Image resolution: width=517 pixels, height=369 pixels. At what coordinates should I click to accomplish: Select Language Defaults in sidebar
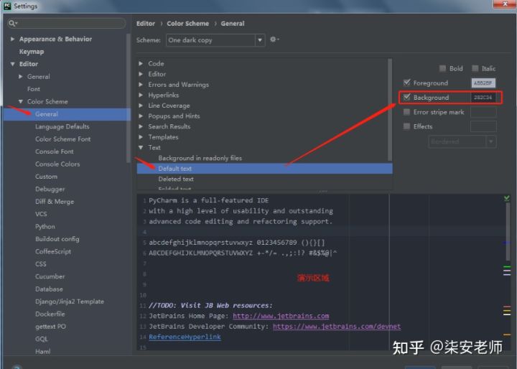click(62, 126)
